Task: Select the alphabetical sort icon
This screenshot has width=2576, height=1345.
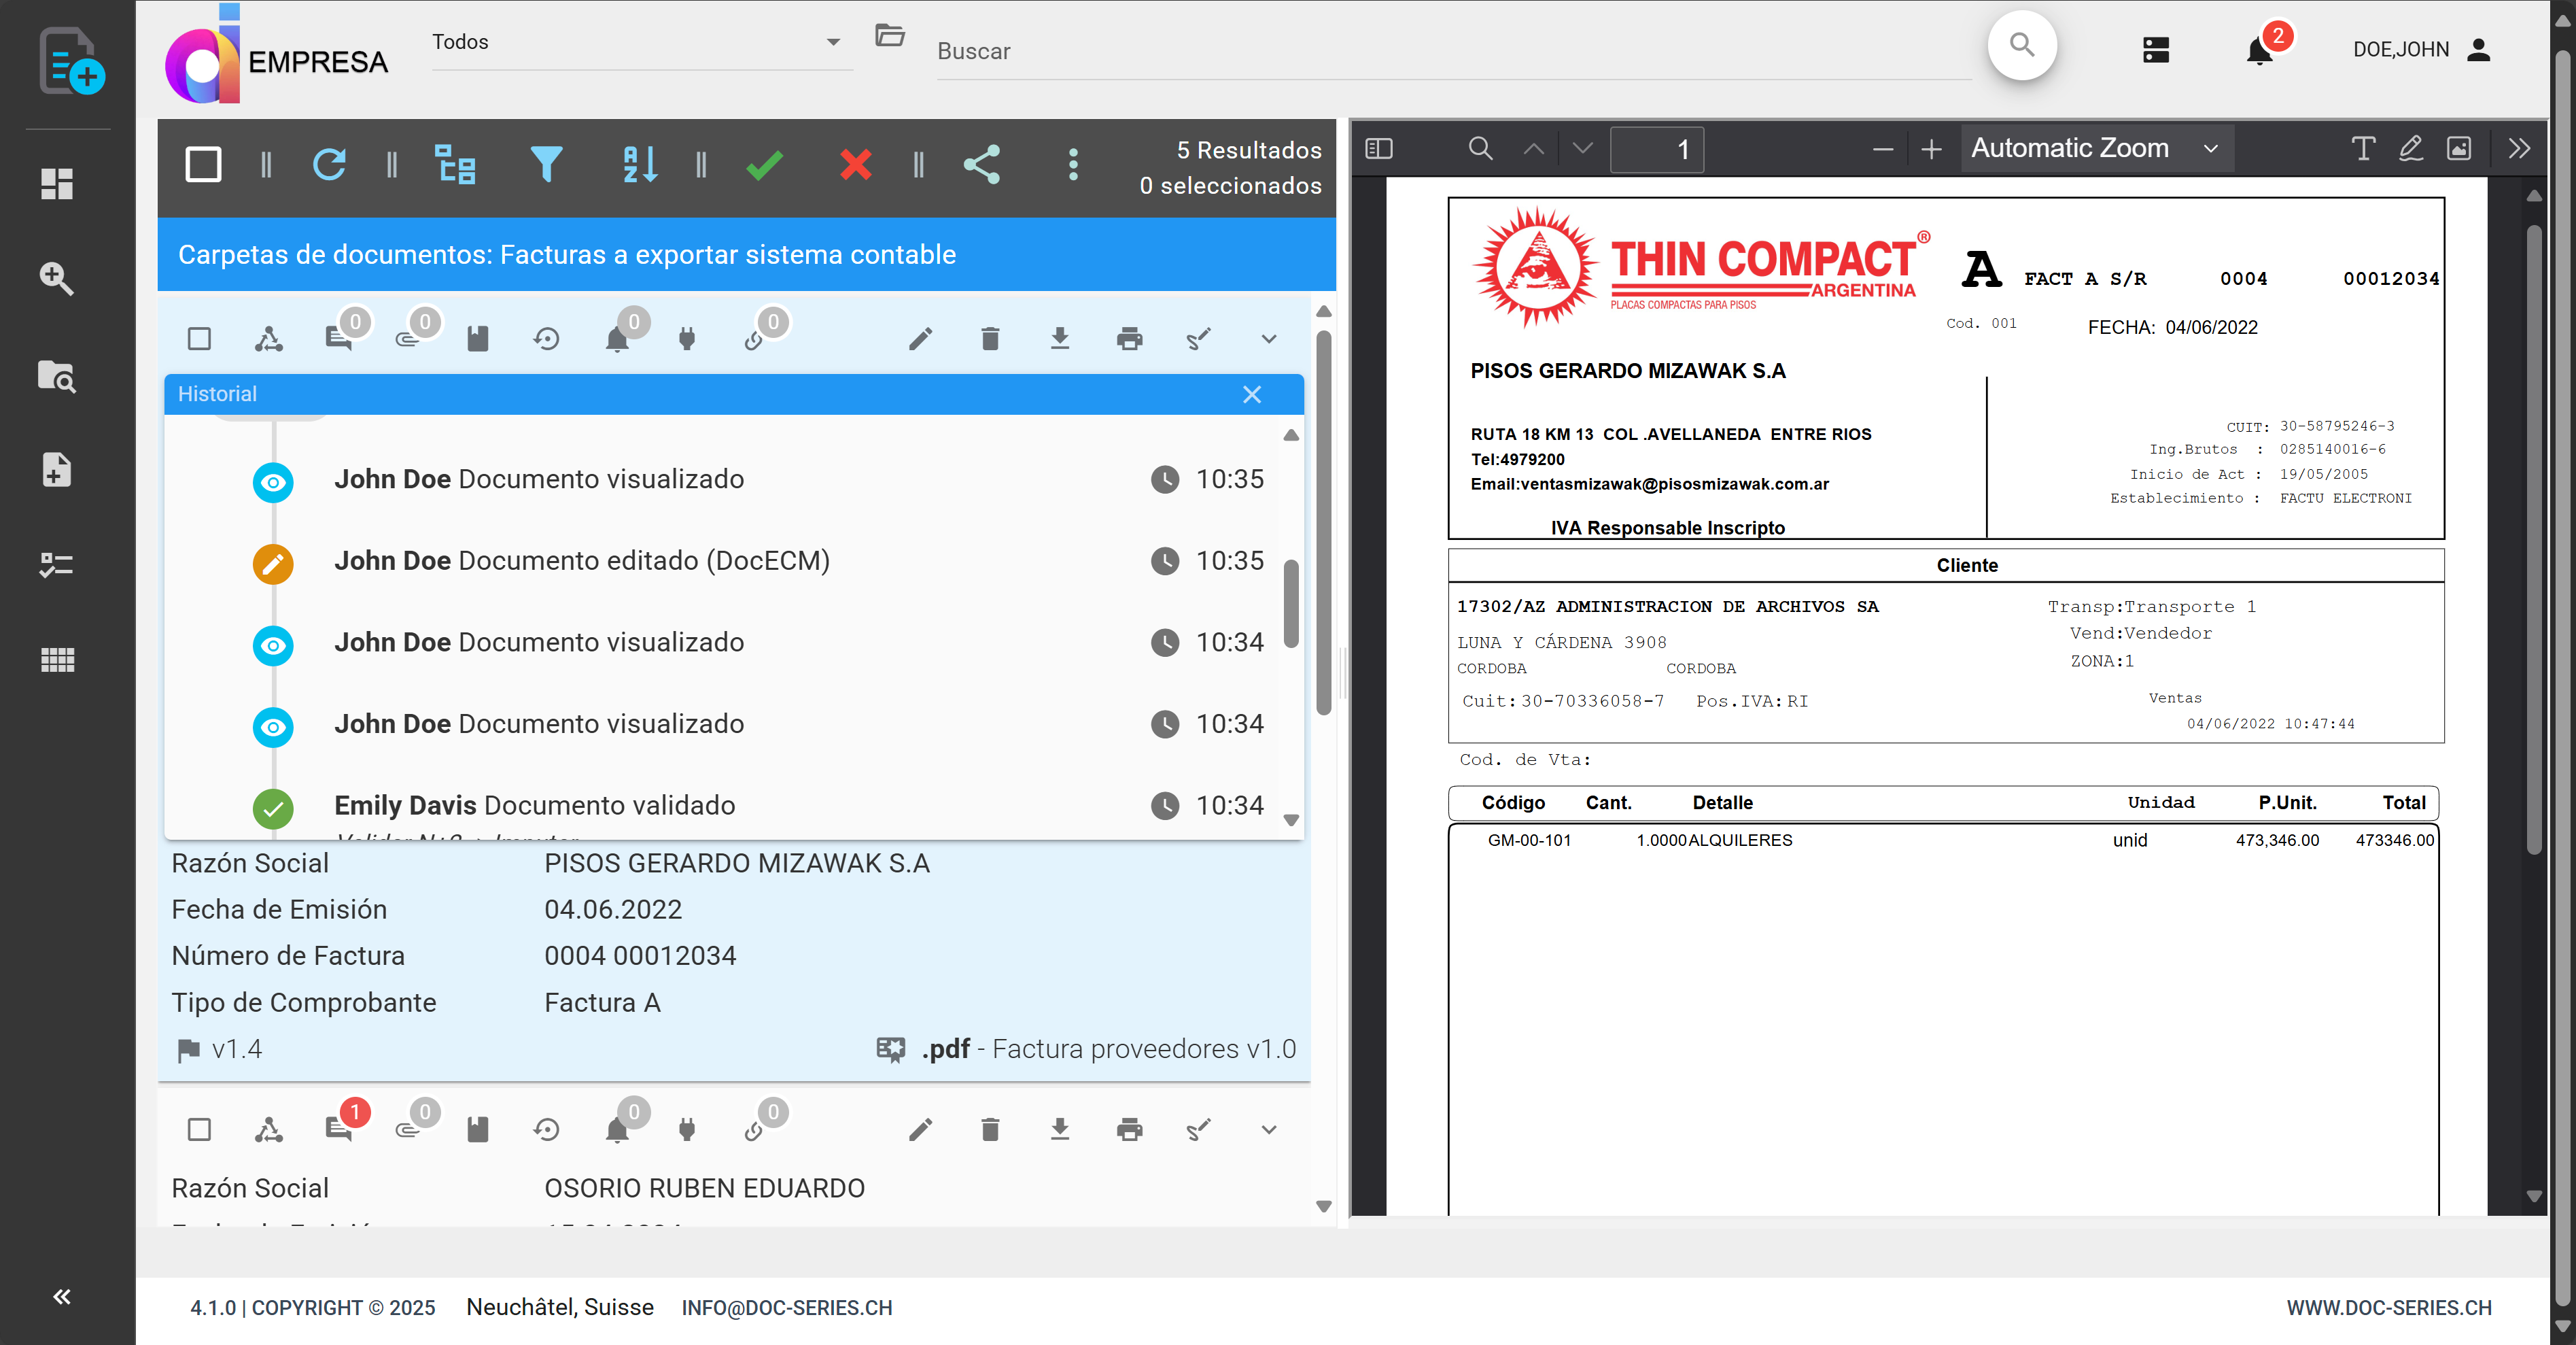Action: 638,164
